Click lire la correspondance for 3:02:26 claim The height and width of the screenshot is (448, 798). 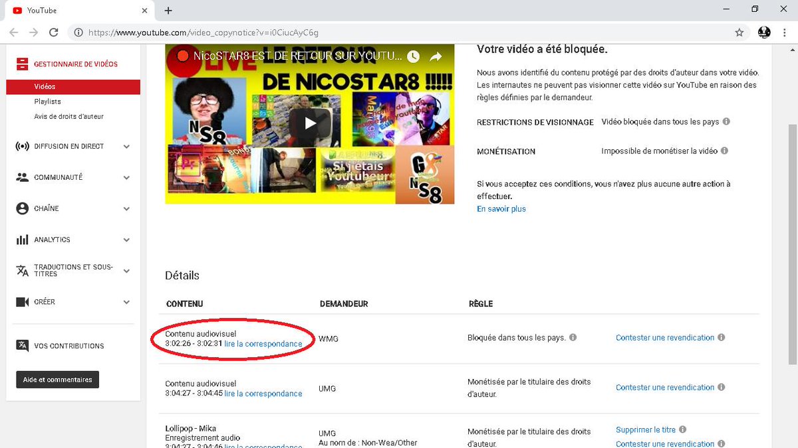263,344
